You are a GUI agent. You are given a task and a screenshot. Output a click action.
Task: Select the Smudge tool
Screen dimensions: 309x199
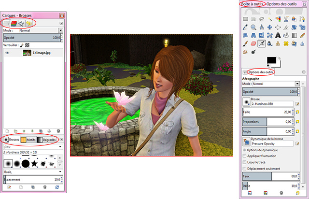pyautogui.click(x=245, y=52)
